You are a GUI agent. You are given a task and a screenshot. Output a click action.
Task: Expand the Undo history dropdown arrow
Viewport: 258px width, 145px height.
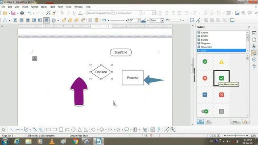tap(34, 13)
